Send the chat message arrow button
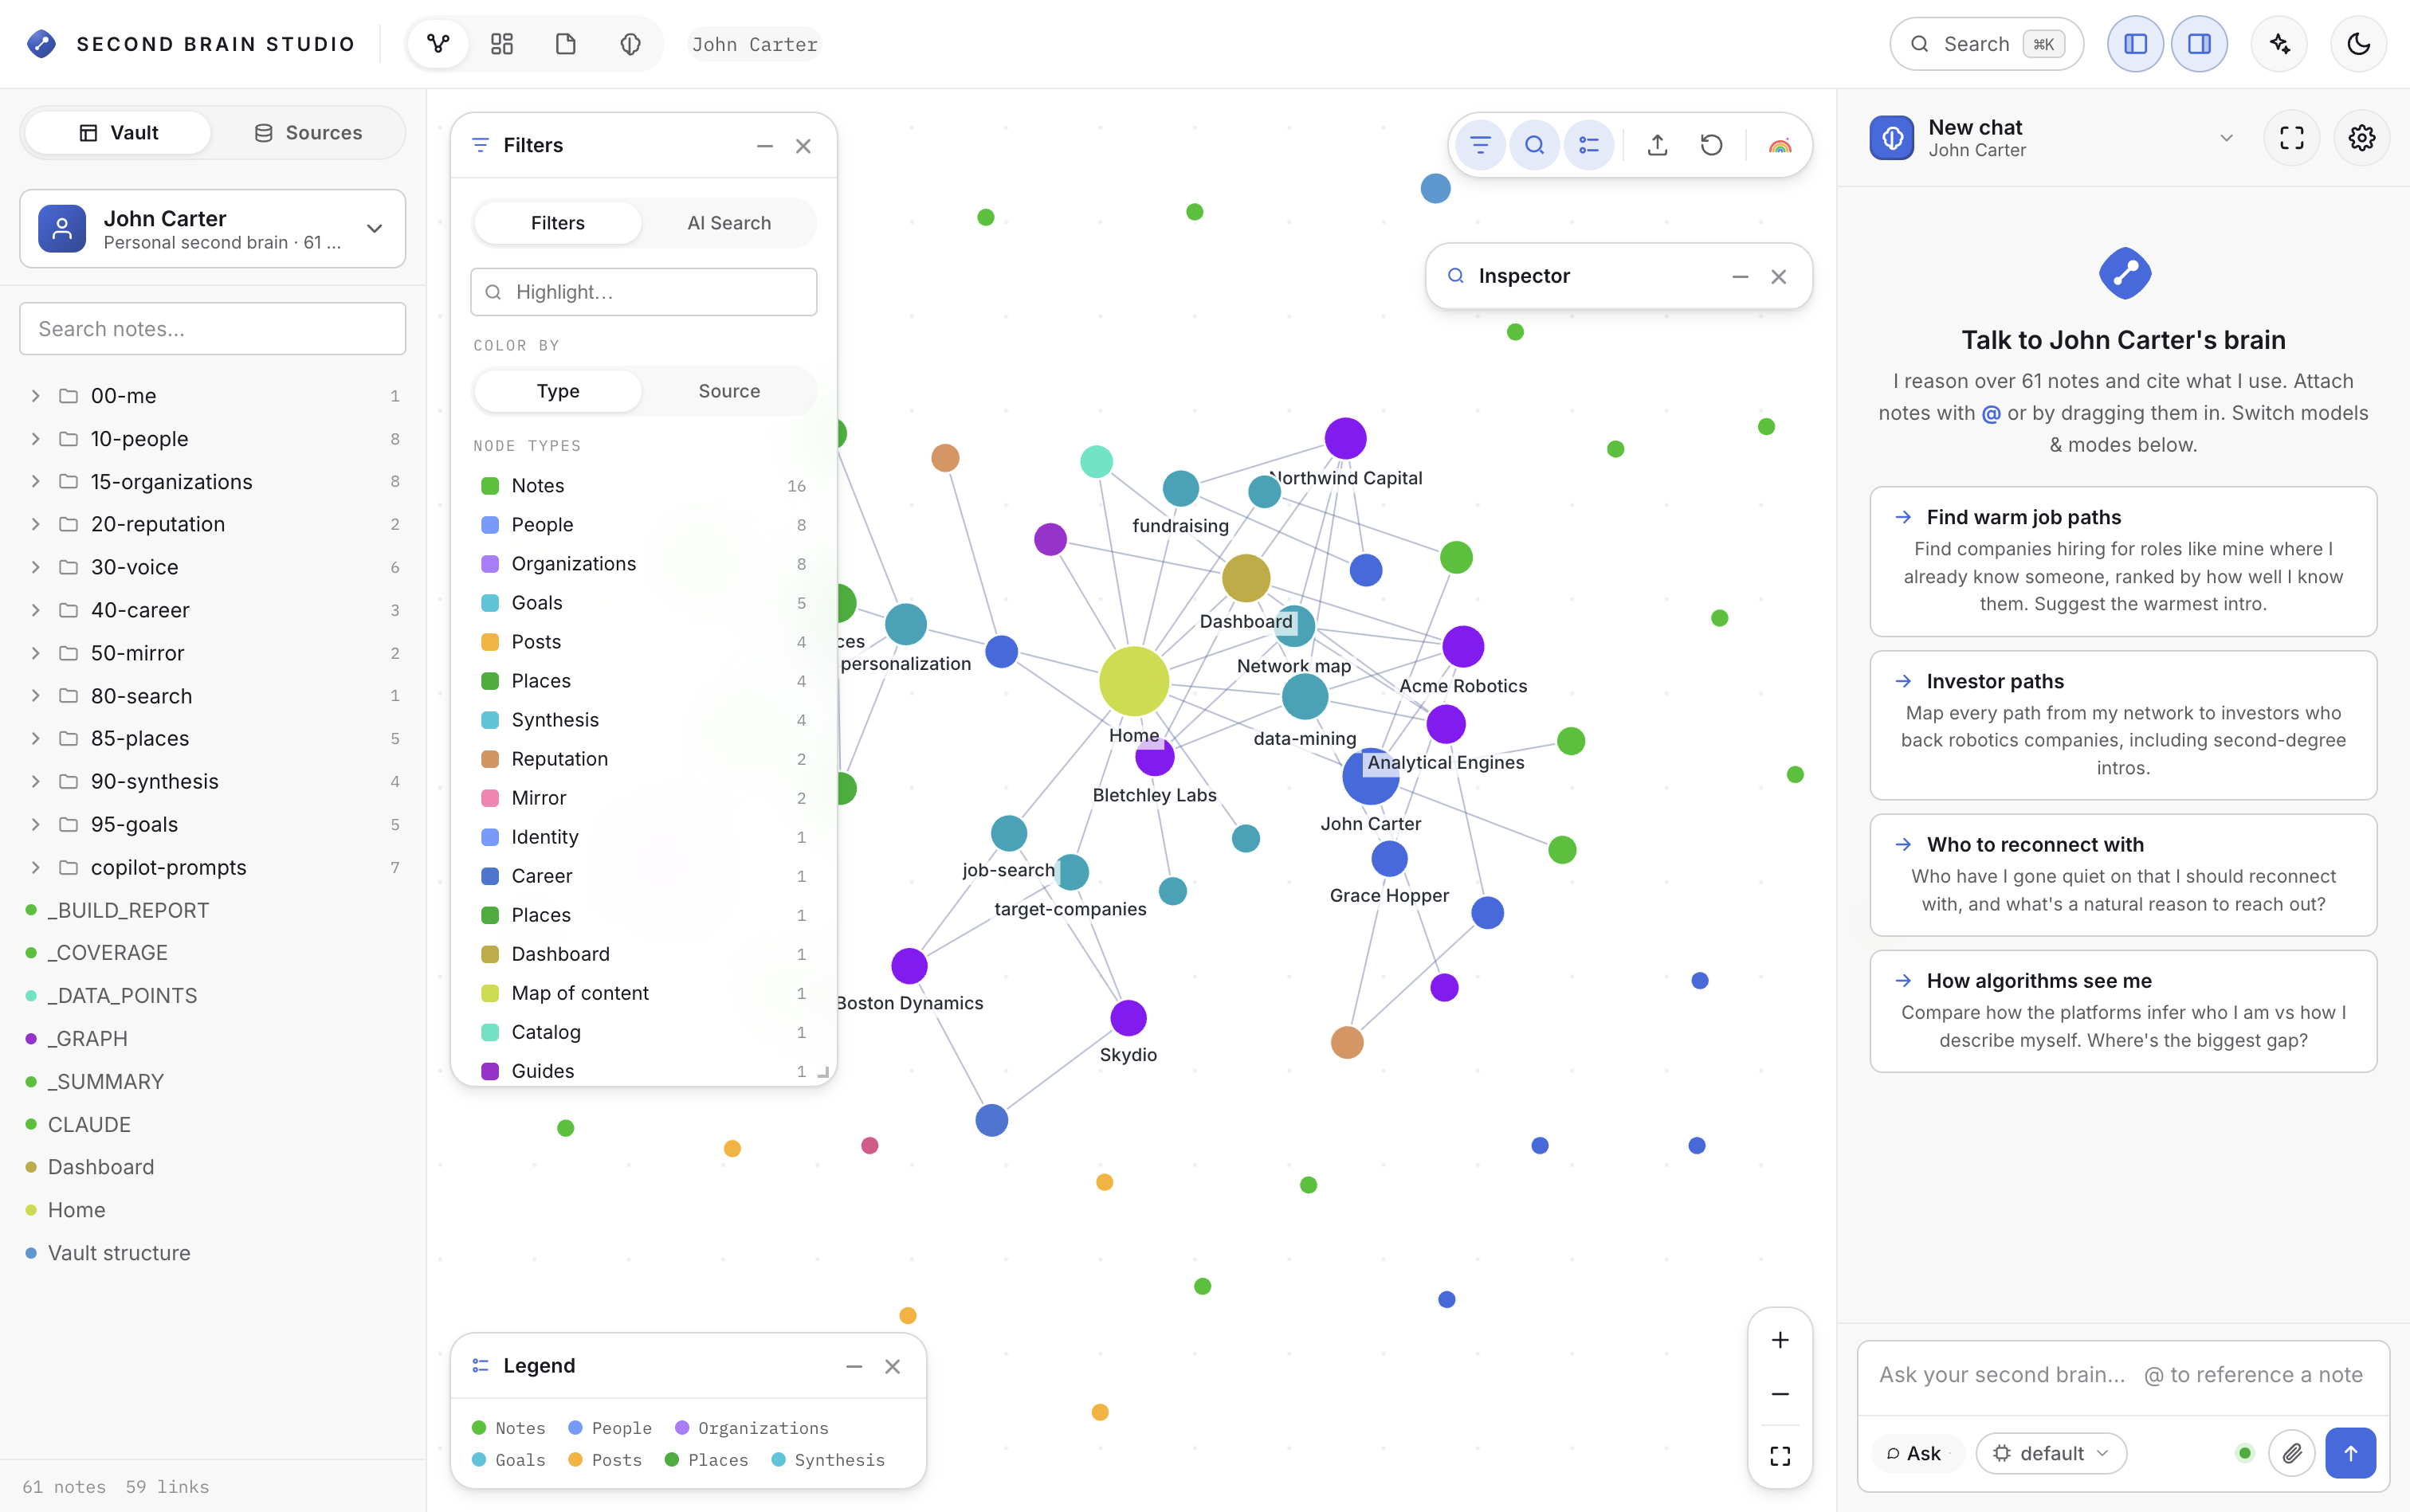Viewport: 2410px width, 1512px height. point(2351,1453)
